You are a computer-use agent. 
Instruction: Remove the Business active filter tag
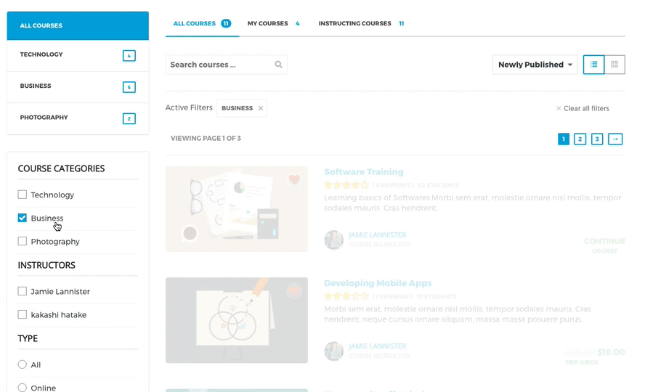pos(261,109)
